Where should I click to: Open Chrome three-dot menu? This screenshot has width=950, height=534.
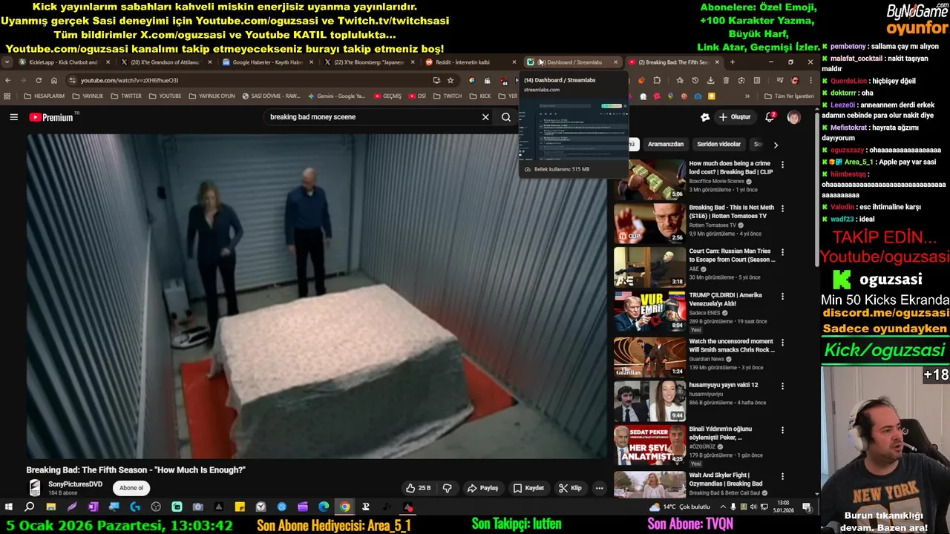click(x=810, y=80)
